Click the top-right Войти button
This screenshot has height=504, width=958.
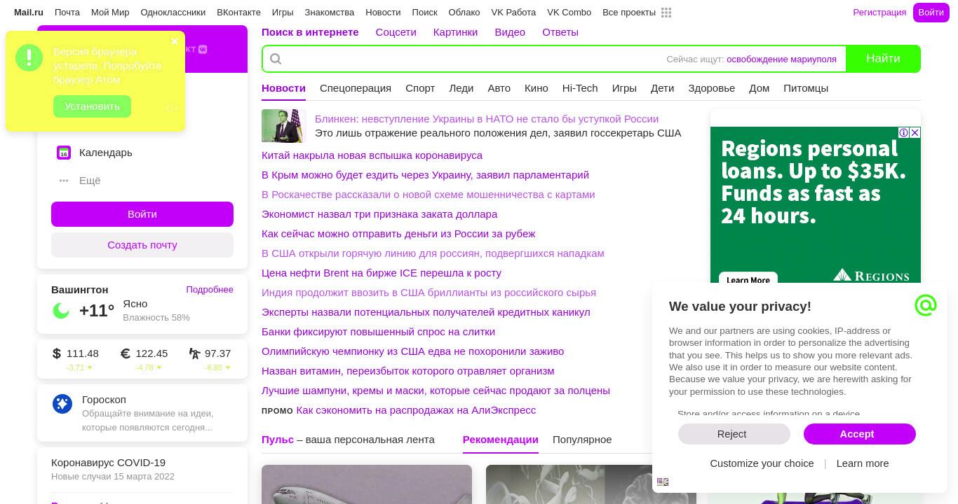click(931, 13)
